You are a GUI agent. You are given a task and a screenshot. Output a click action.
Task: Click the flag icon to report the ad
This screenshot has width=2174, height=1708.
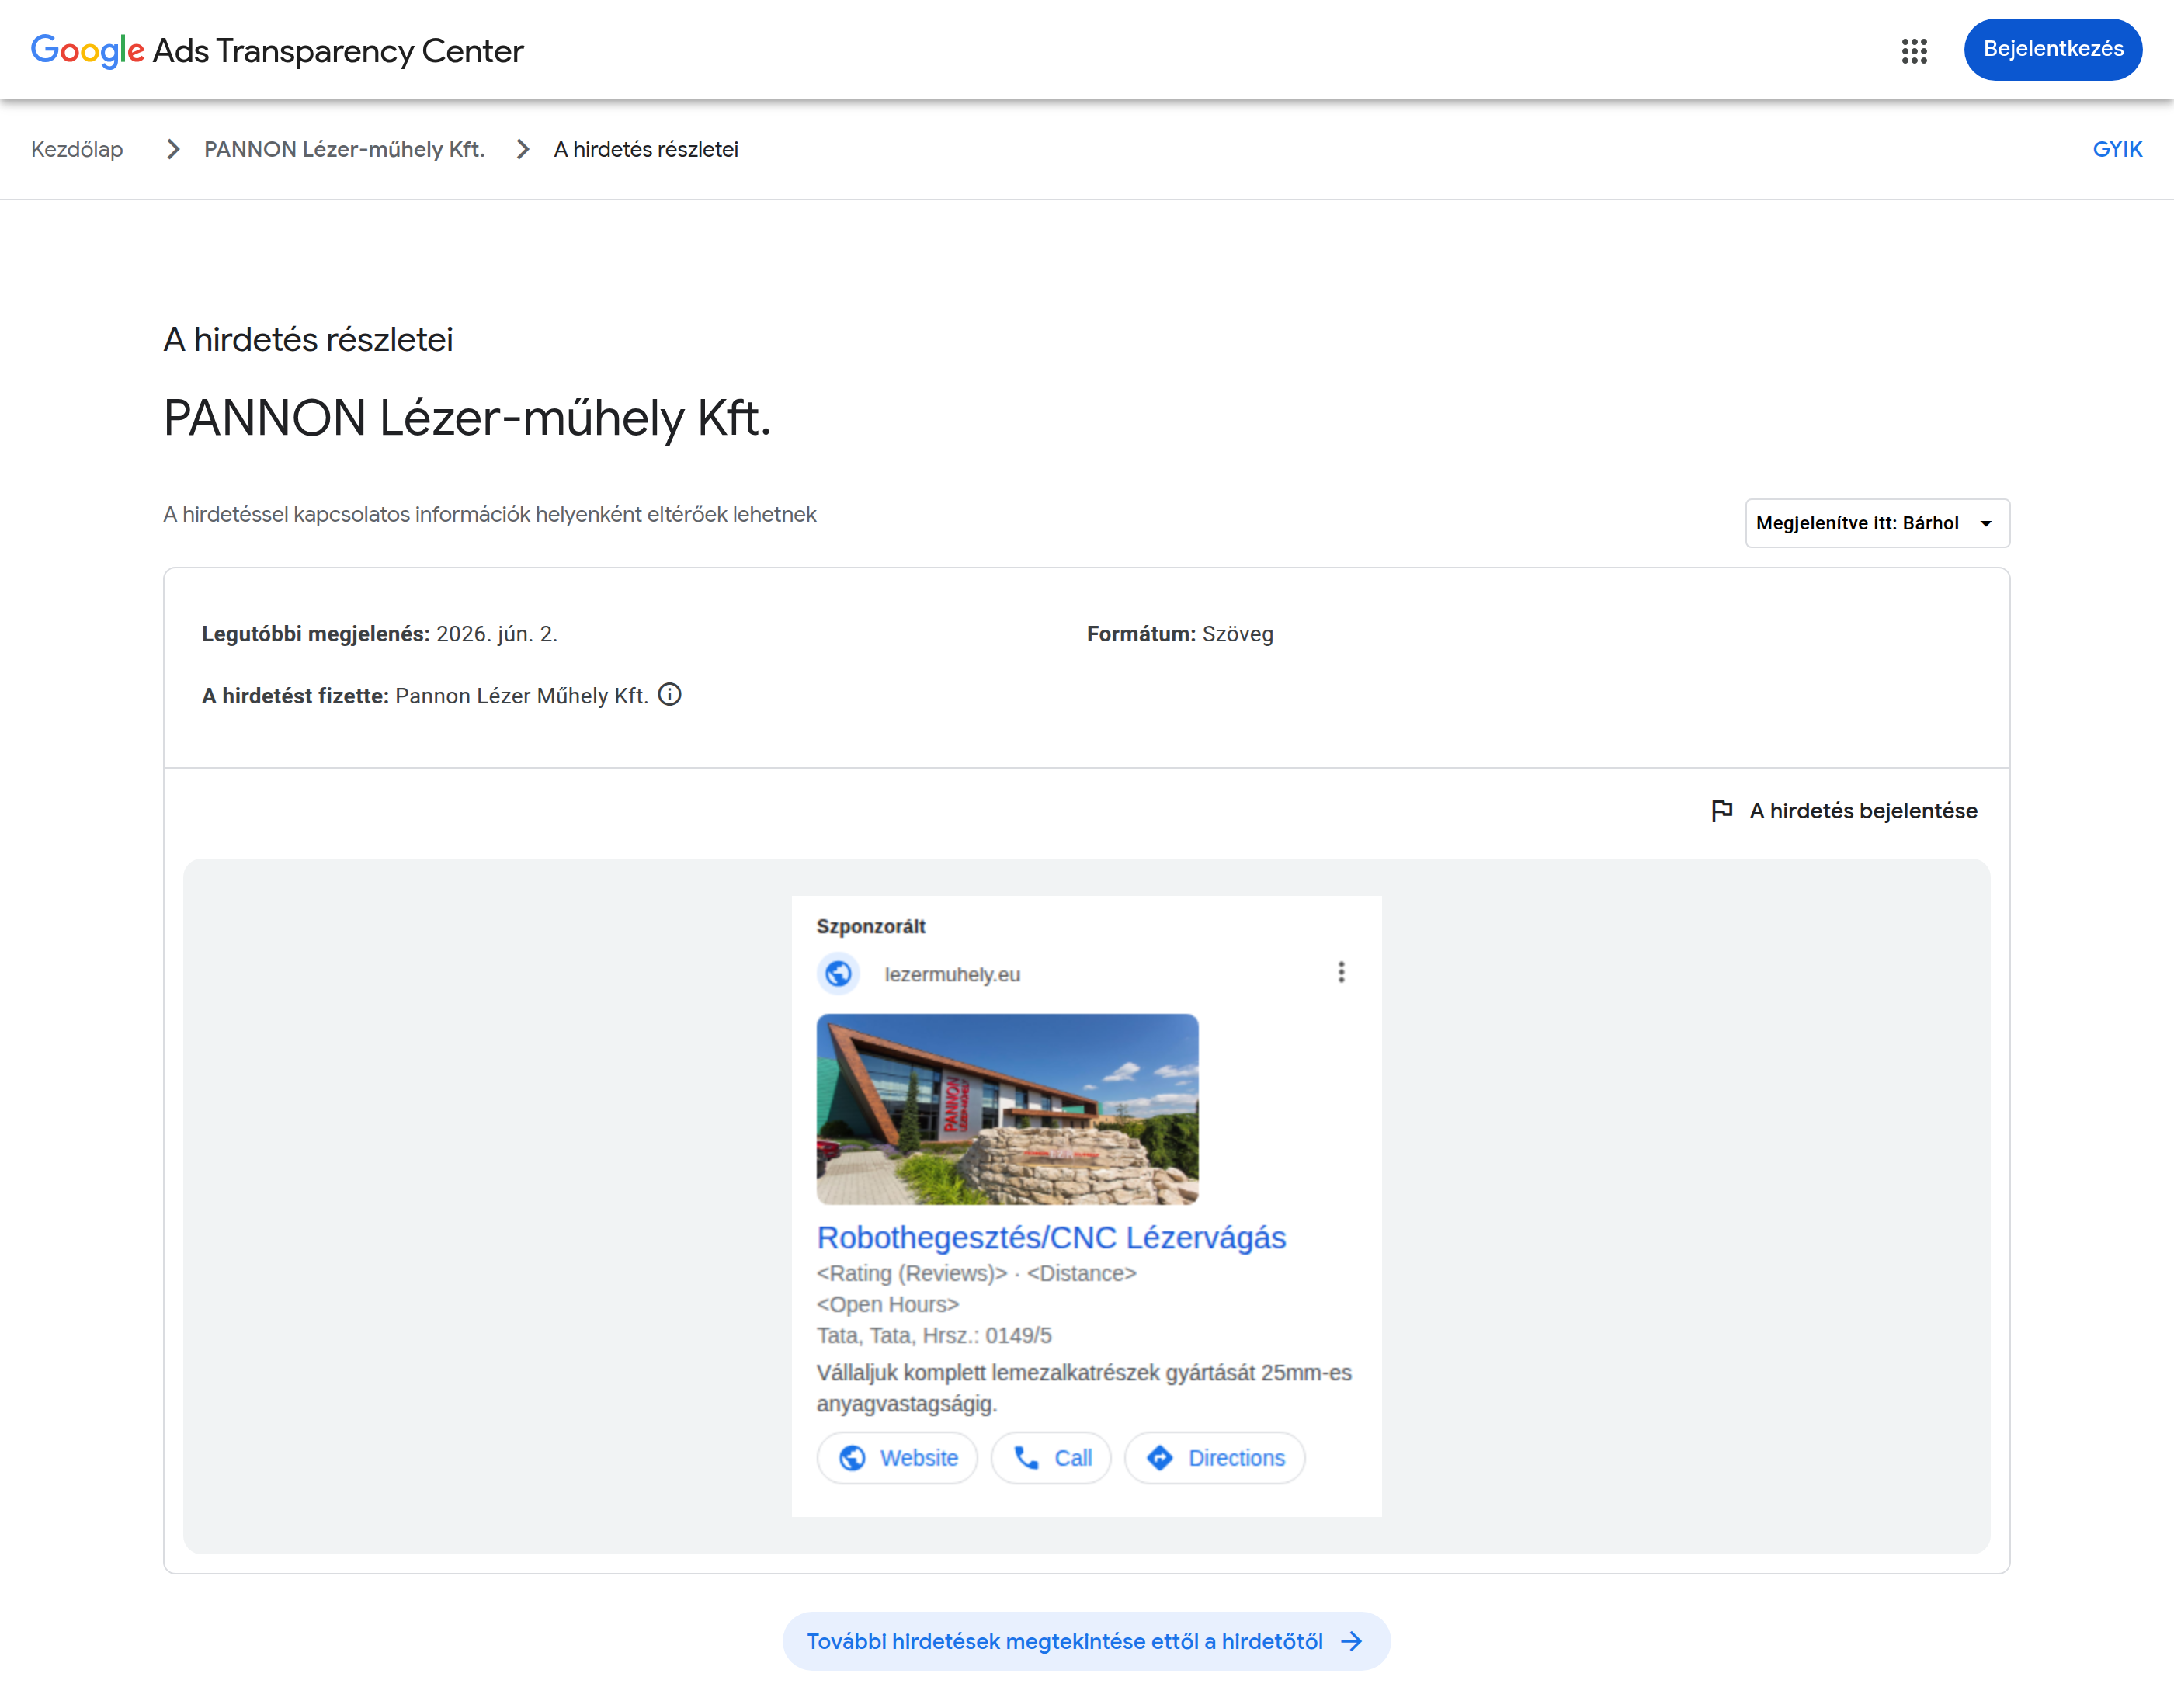click(x=1721, y=811)
